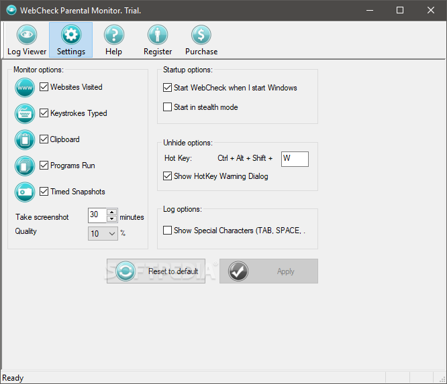Screen dimensions: 447x384
Task: Maximize the WebCheck window
Action: 400,10
